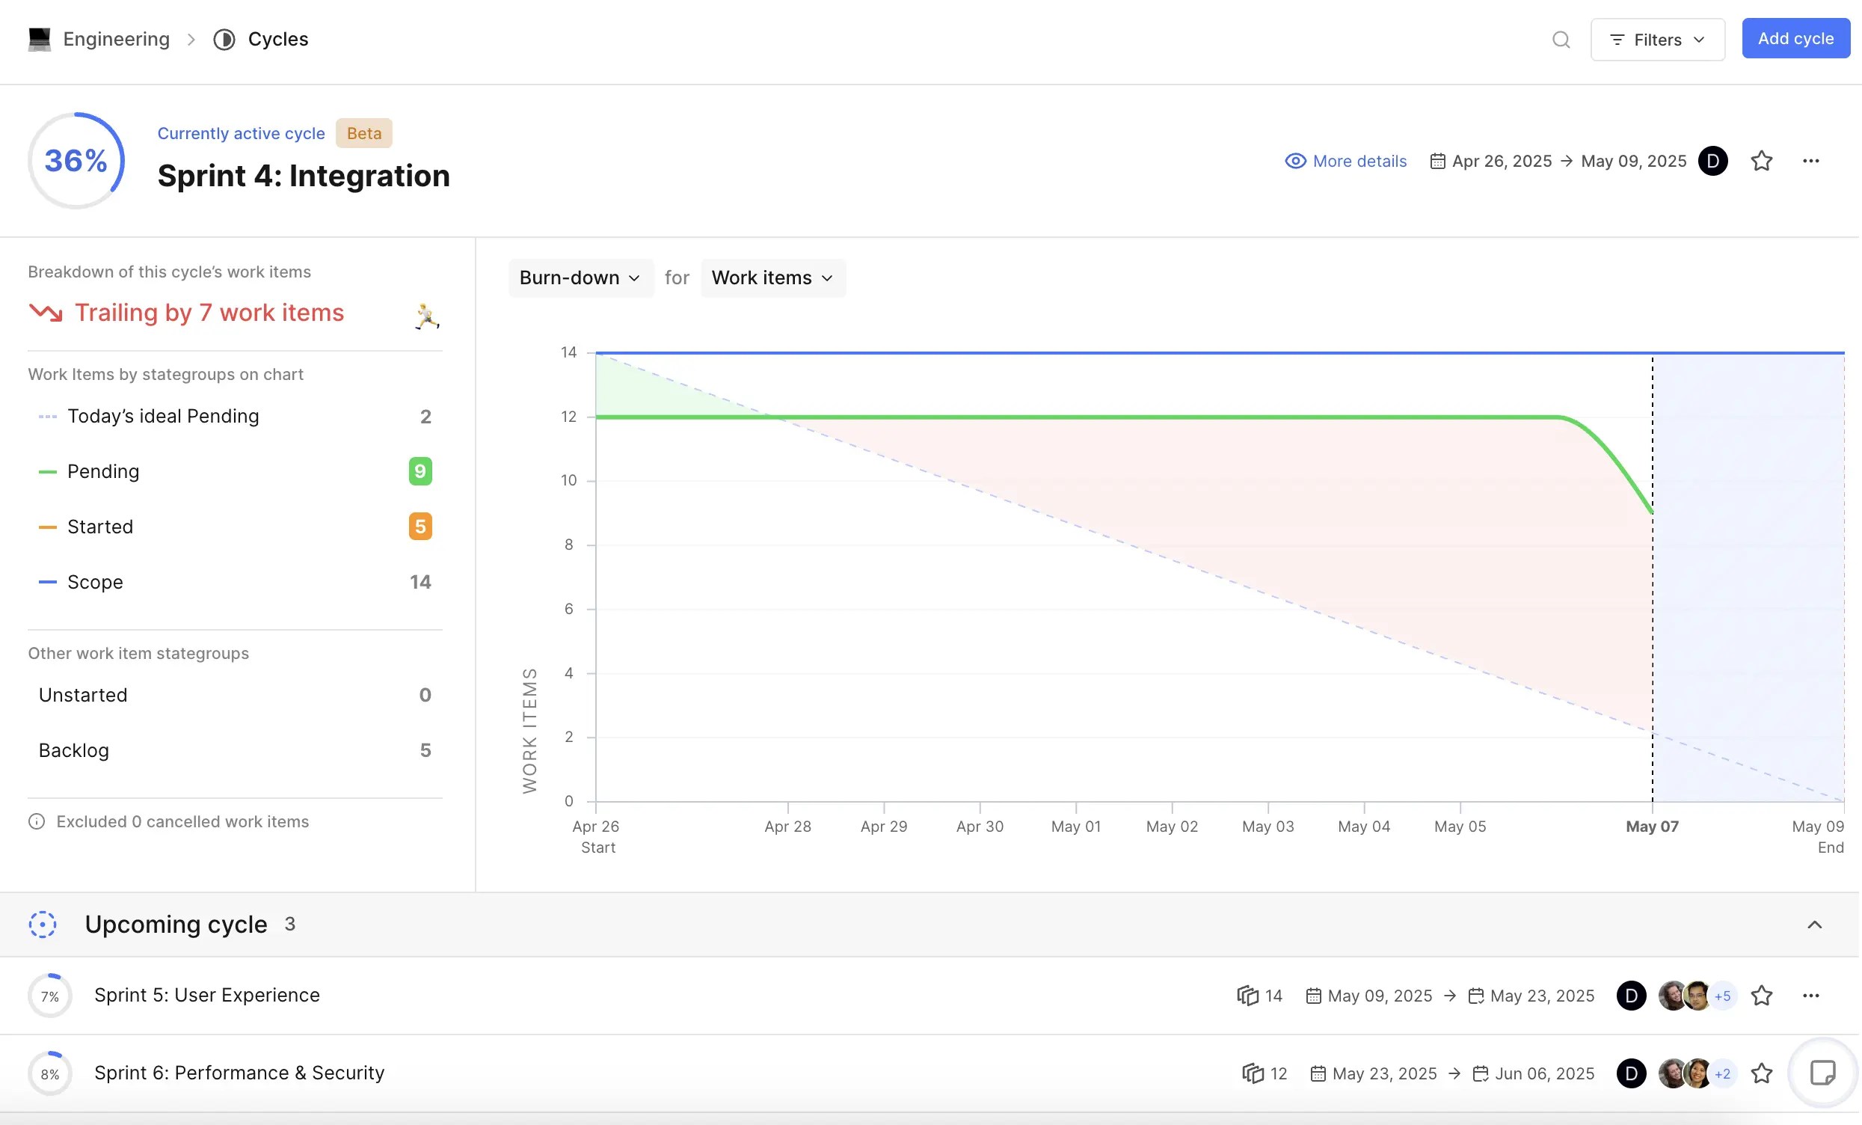
Task: Open the Burn-down chart type dropdown
Action: point(580,278)
